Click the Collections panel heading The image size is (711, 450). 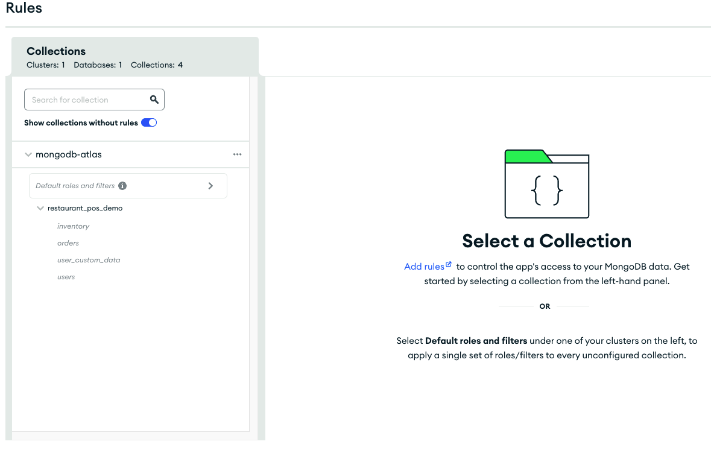click(x=55, y=51)
